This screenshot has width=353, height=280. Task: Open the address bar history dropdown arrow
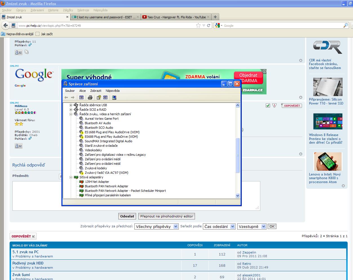tap(204, 25)
